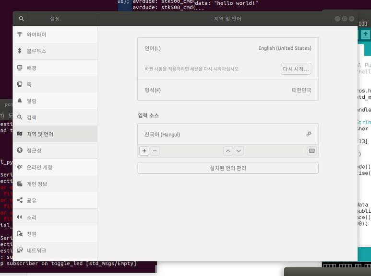Open the 검색 (Search) settings panel
The image size is (371, 276).
pos(55,117)
